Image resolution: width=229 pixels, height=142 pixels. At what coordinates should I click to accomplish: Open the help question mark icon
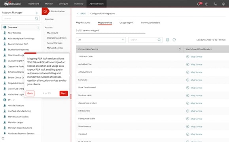point(207,4)
